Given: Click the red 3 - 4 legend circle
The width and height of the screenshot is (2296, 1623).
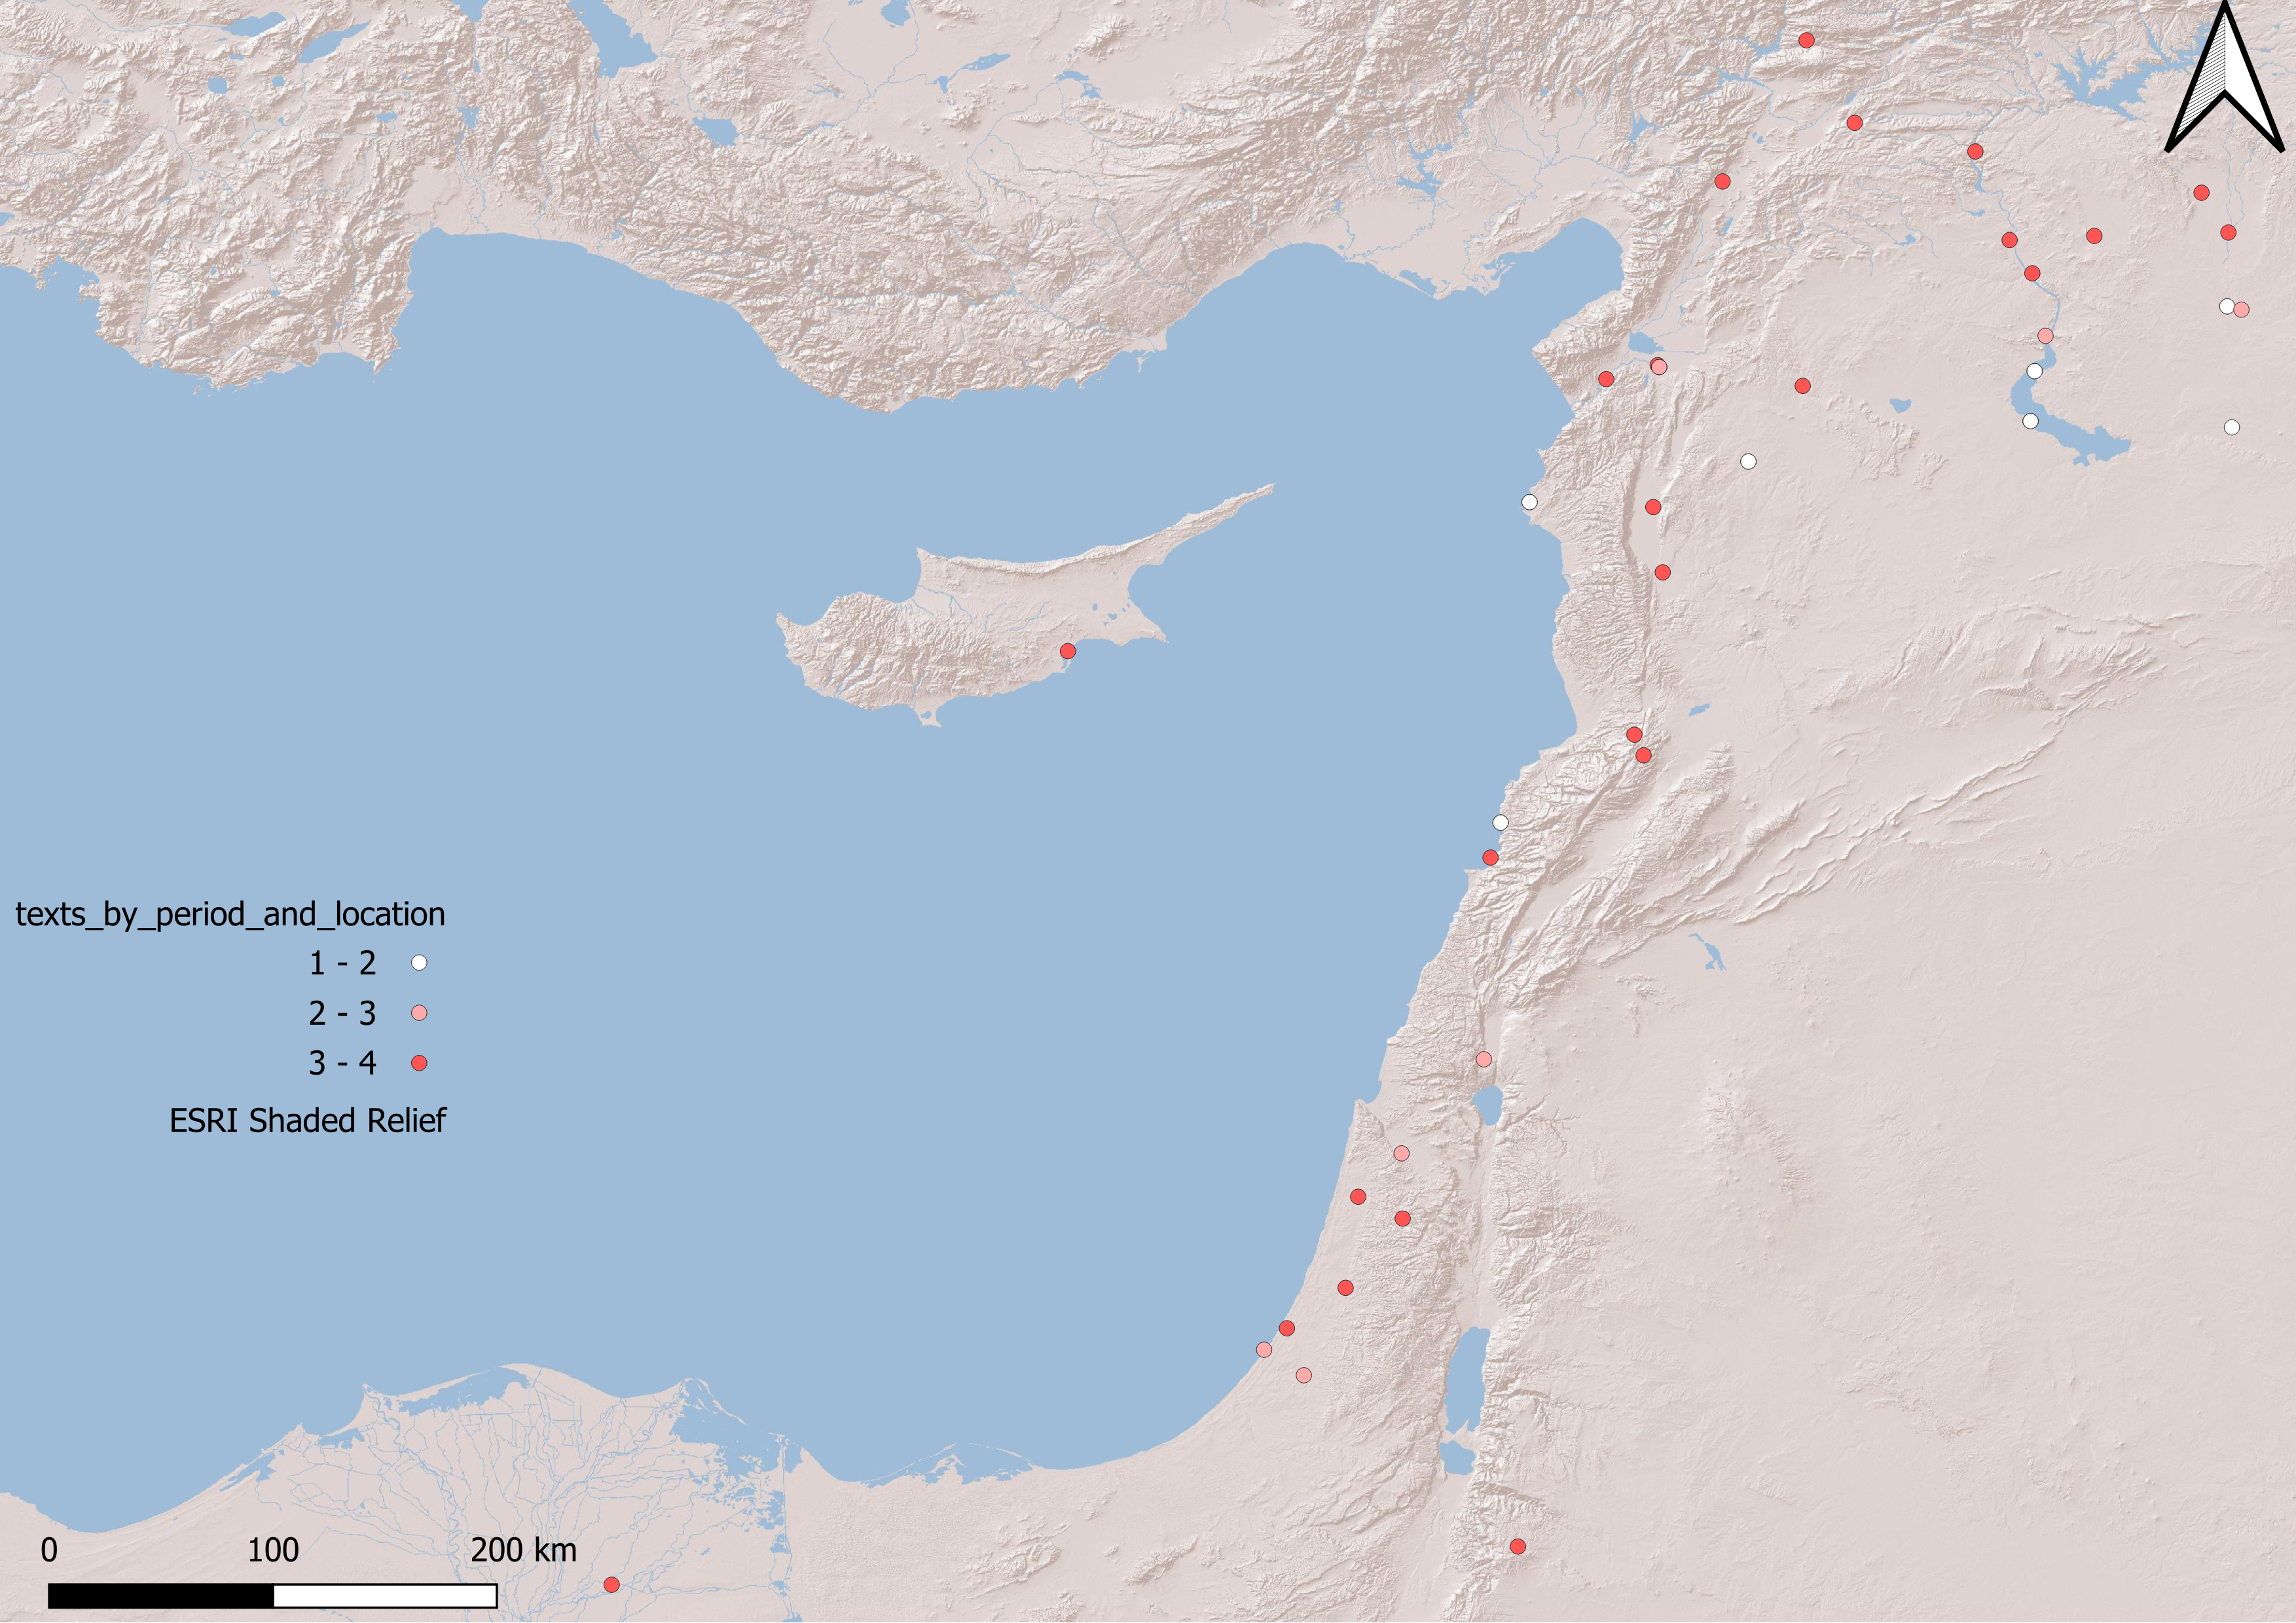Looking at the screenshot, I should 419,1063.
